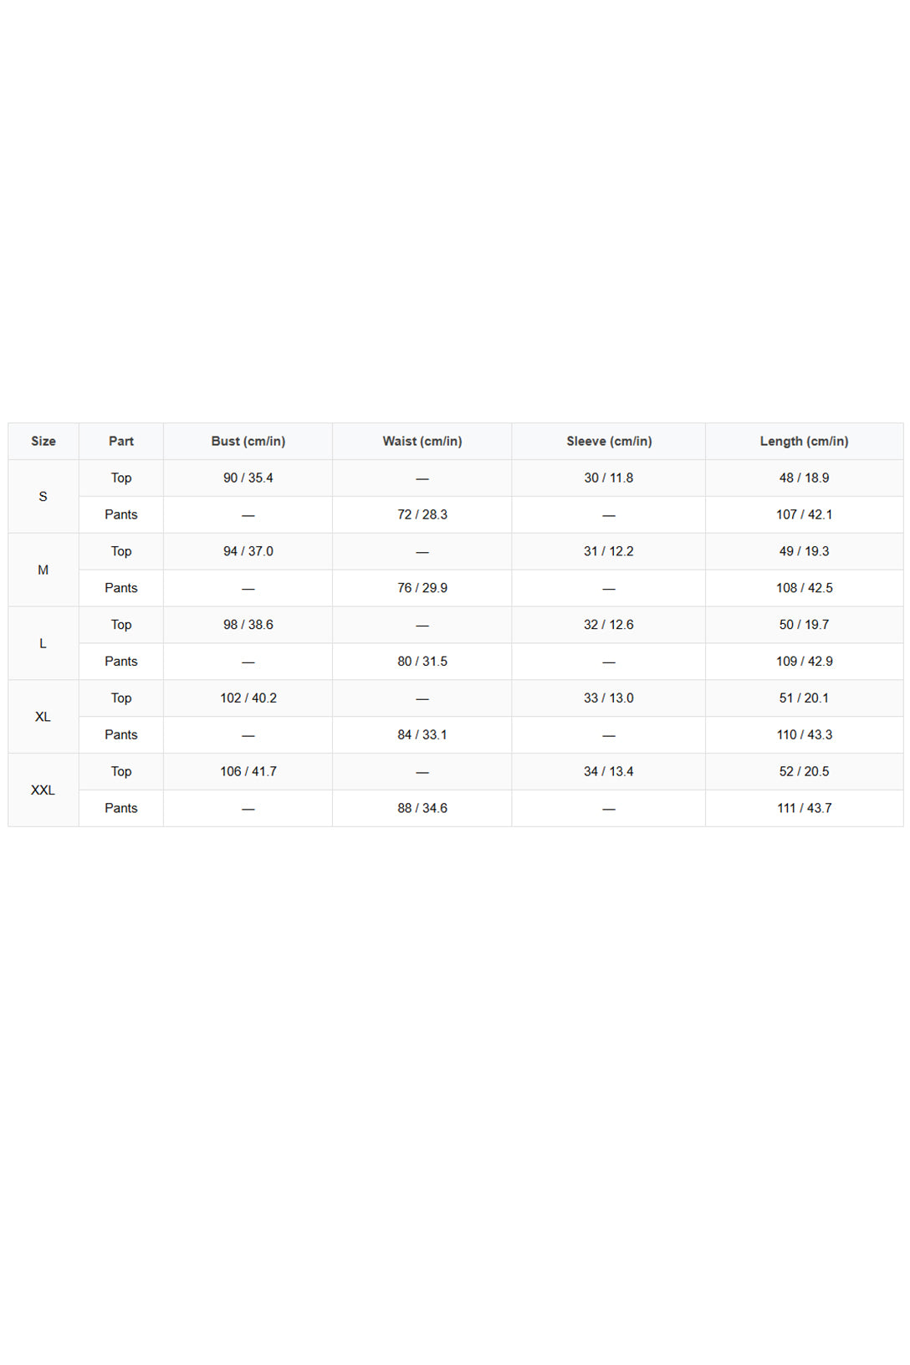Click the Size column header

(x=43, y=441)
